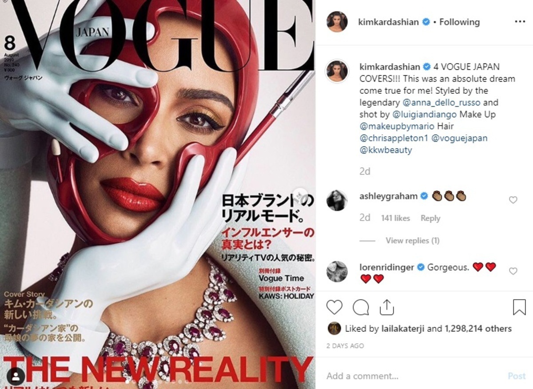Like lorenridinger's comment heart

513,271
